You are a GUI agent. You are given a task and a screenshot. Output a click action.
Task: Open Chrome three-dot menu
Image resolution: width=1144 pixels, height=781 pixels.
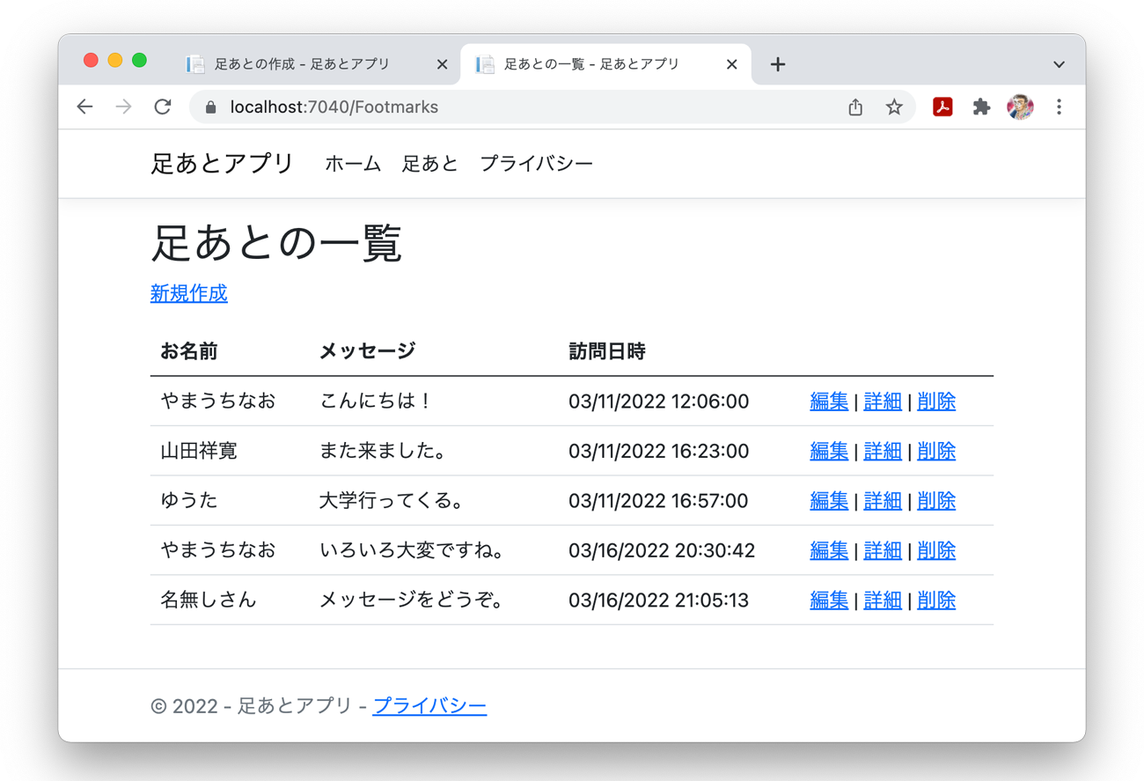point(1059,107)
